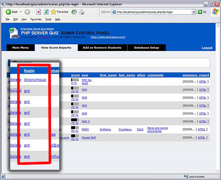Open the Tools menu
Image resolution: width=221 pixels, height=180 pixels.
coord(48,20)
